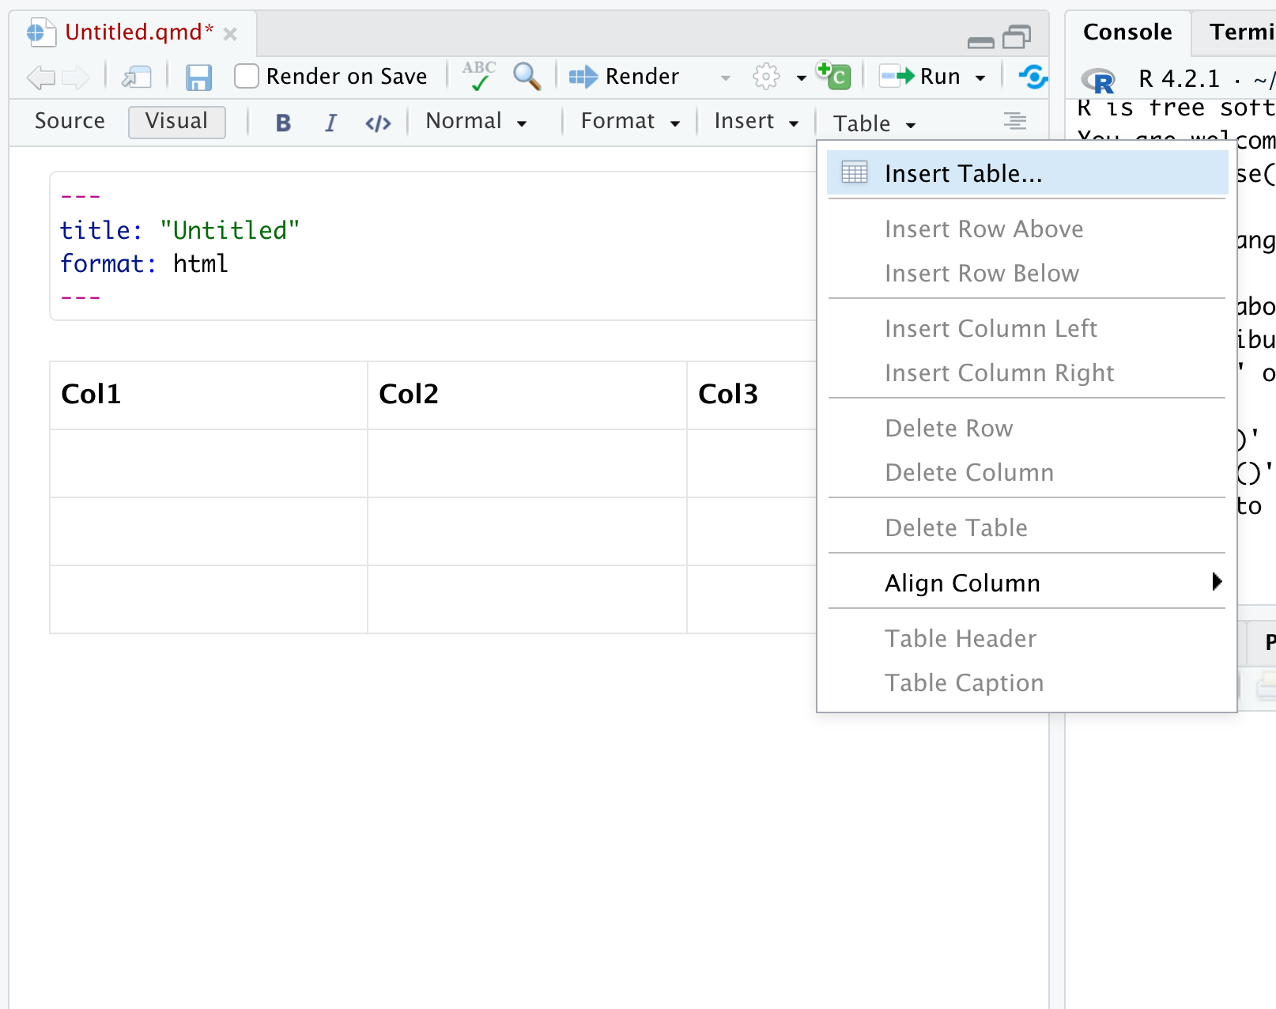Choose Insert Table from the Table menu
Viewport: 1276px width, 1009px height.
click(x=963, y=173)
